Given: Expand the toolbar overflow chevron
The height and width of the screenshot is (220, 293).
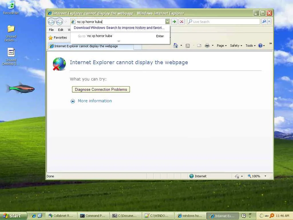Looking at the screenshot, I should pyautogui.click(x=270, y=44).
